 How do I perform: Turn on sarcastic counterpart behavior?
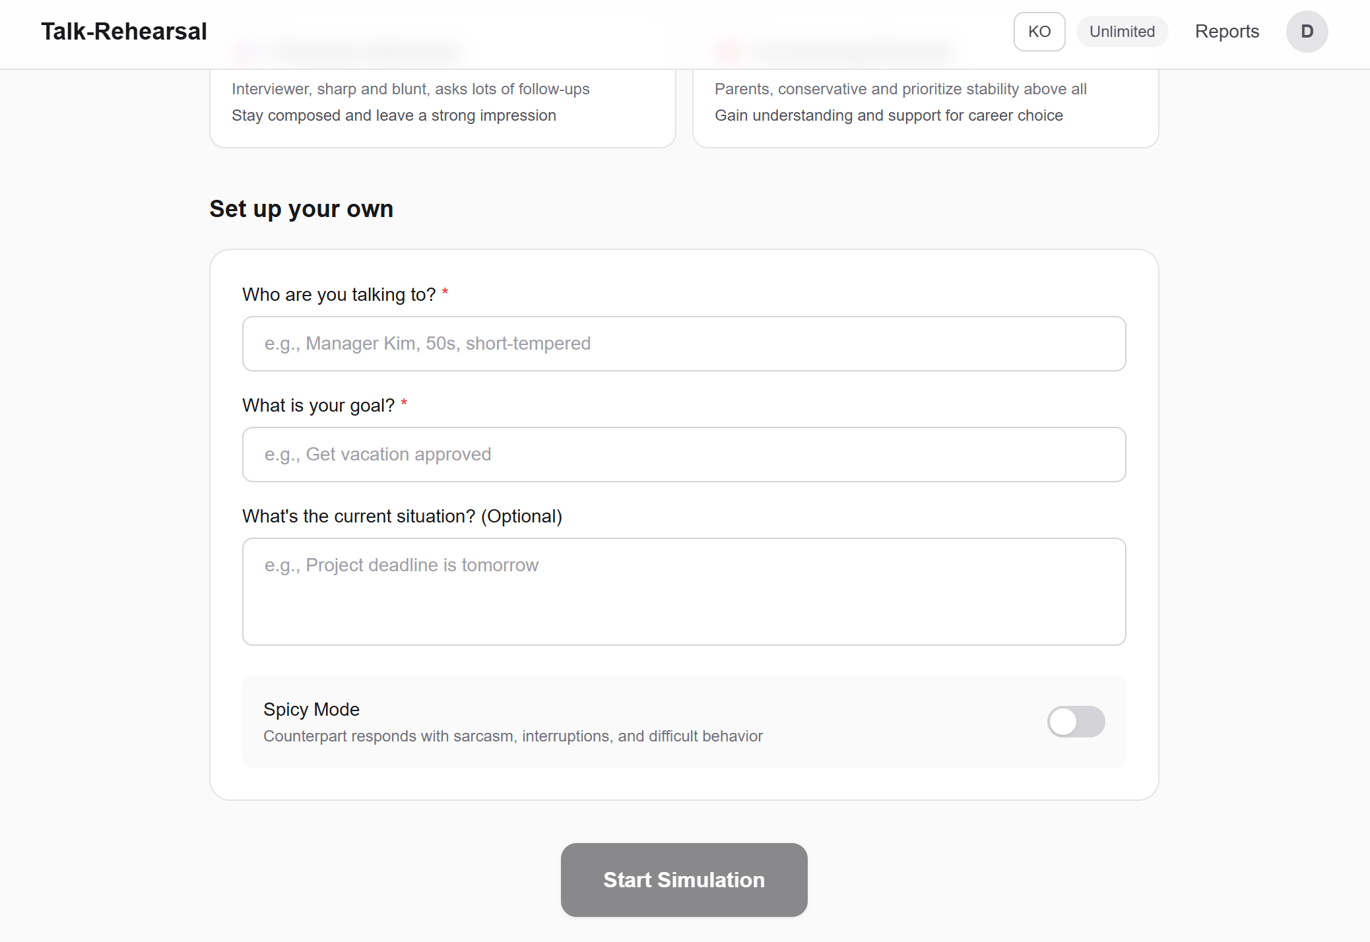[1076, 722]
